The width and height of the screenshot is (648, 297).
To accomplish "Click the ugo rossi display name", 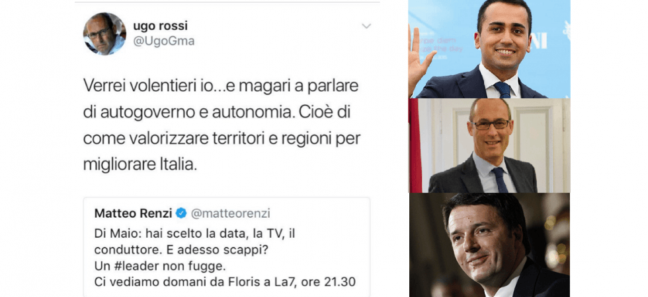I will (160, 26).
